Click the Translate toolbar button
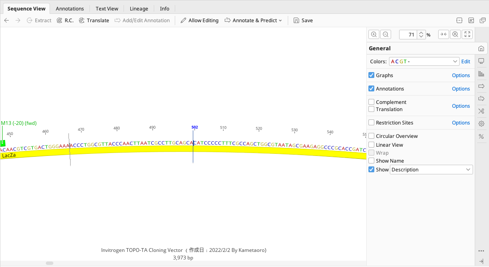The height and width of the screenshot is (267, 489). pos(94,20)
